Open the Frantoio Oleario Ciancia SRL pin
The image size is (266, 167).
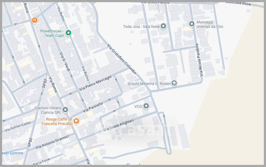tap(65, 110)
